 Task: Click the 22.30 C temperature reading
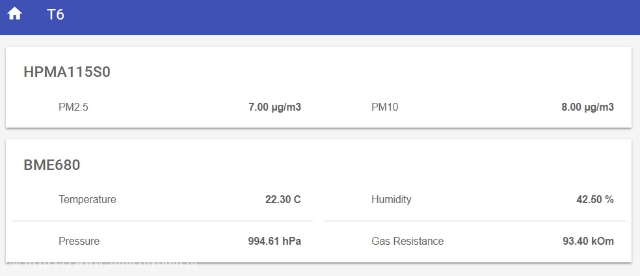[x=283, y=200]
